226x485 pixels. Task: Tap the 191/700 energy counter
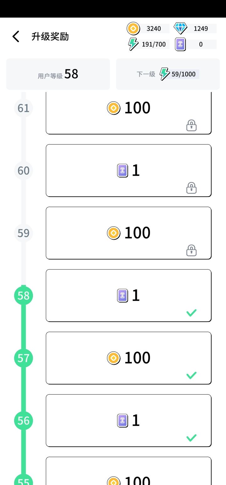(x=154, y=44)
